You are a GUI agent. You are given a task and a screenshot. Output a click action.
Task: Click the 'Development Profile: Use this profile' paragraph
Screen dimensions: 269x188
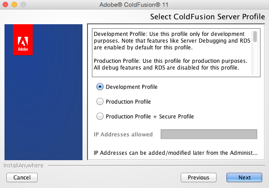[172, 40]
